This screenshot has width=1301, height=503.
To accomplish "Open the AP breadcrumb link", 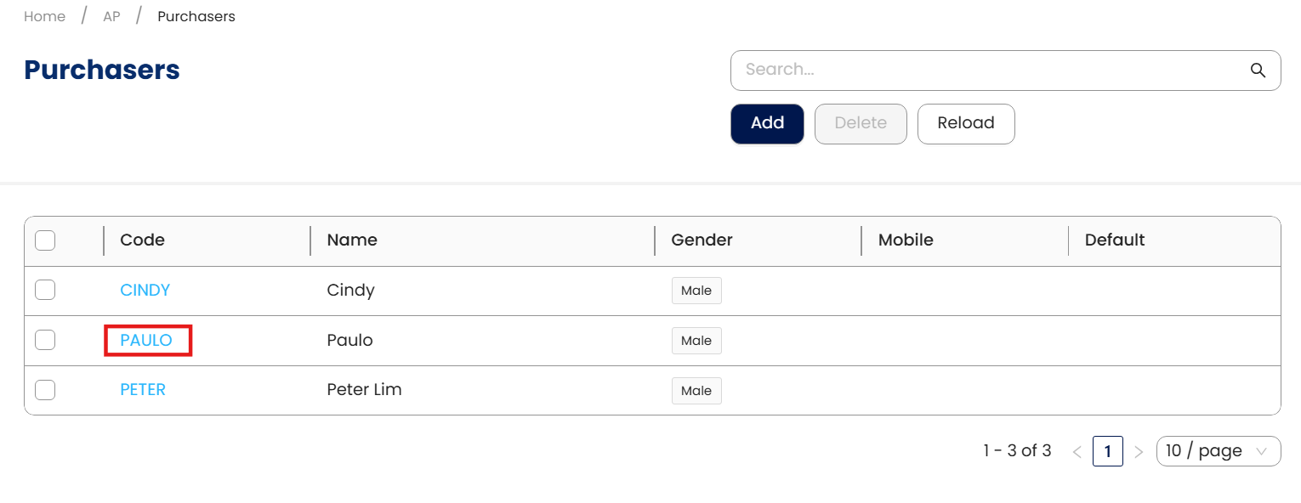I will (111, 16).
